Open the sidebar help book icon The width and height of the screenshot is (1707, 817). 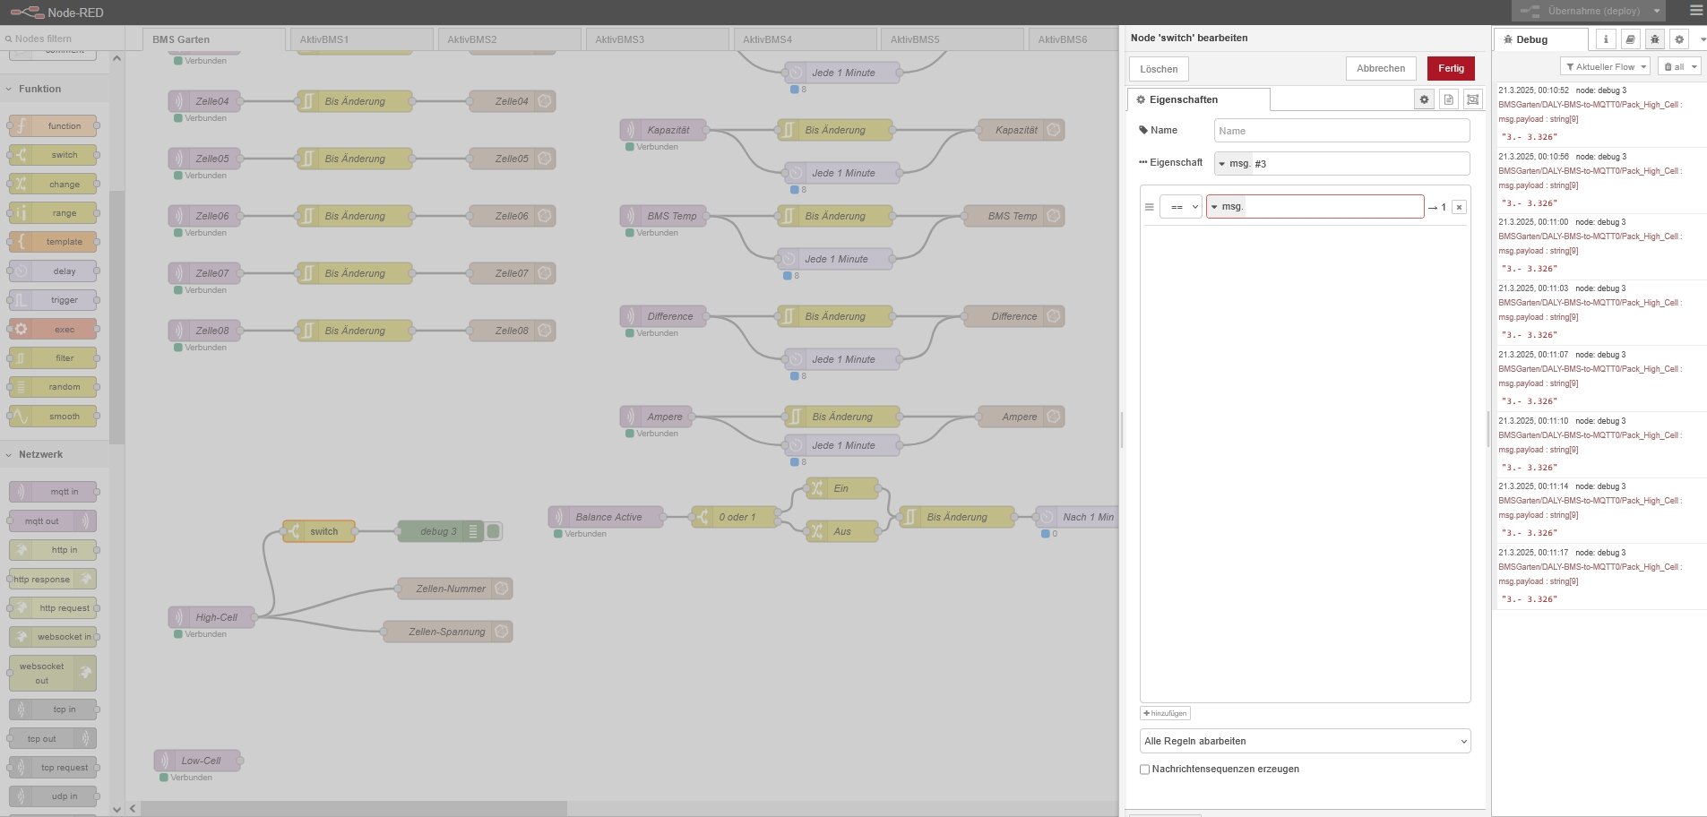tap(1630, 39)
